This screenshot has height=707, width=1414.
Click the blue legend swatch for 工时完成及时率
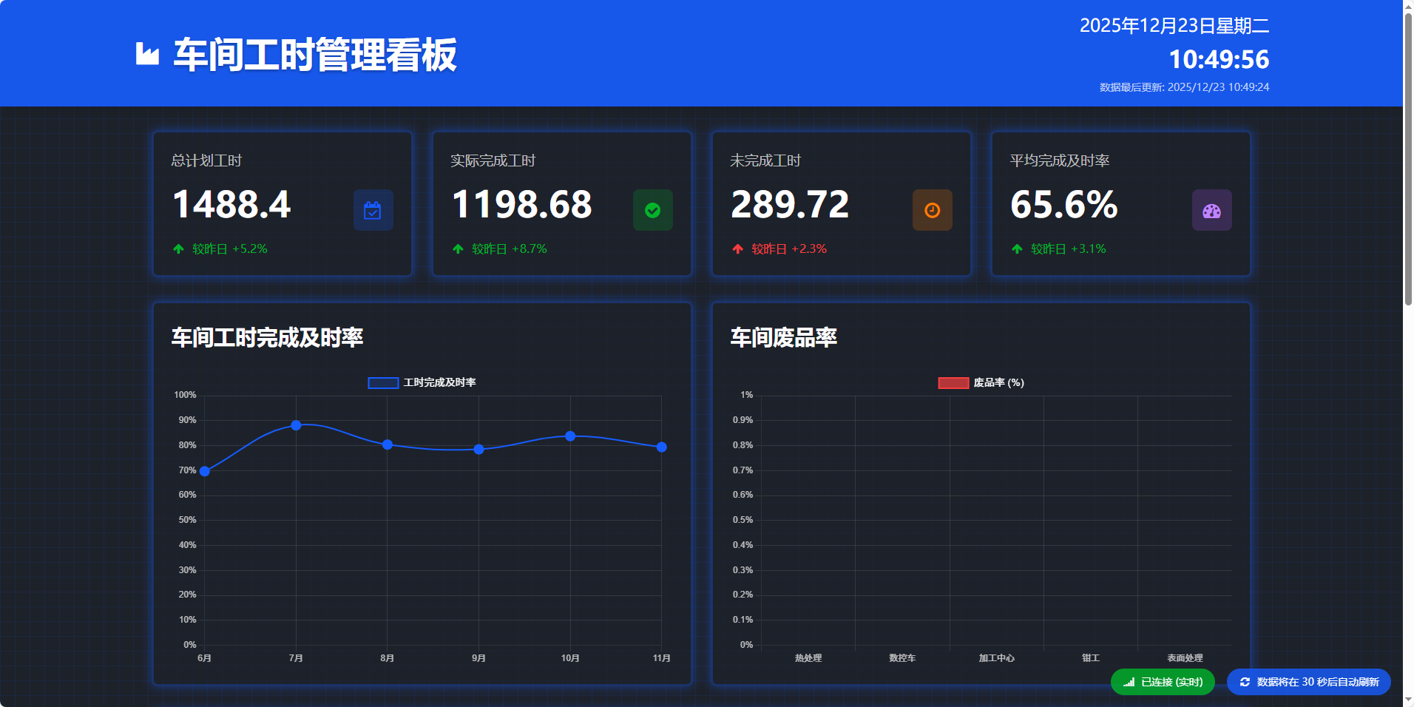(x=383, y=382)
